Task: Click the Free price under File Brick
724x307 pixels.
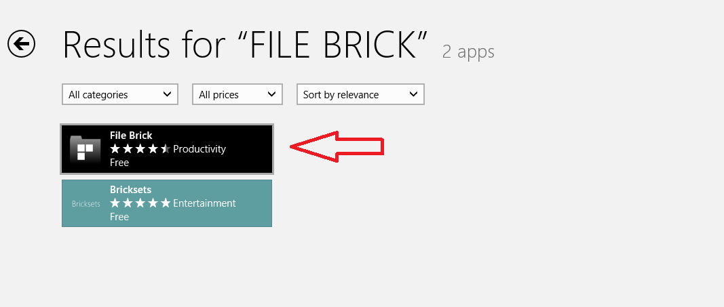Action: tap(119, 162)
